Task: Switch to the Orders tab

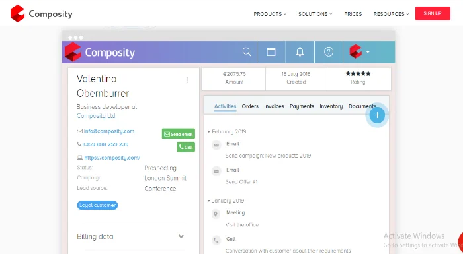Action: [x=250, y=106]
